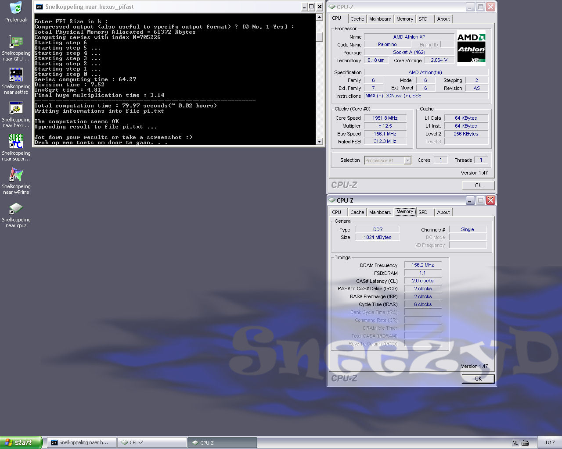This screenshot has height=449, width=562.
Task: Switch to the pifast console taskbar button
Action: tap(83, 442)
